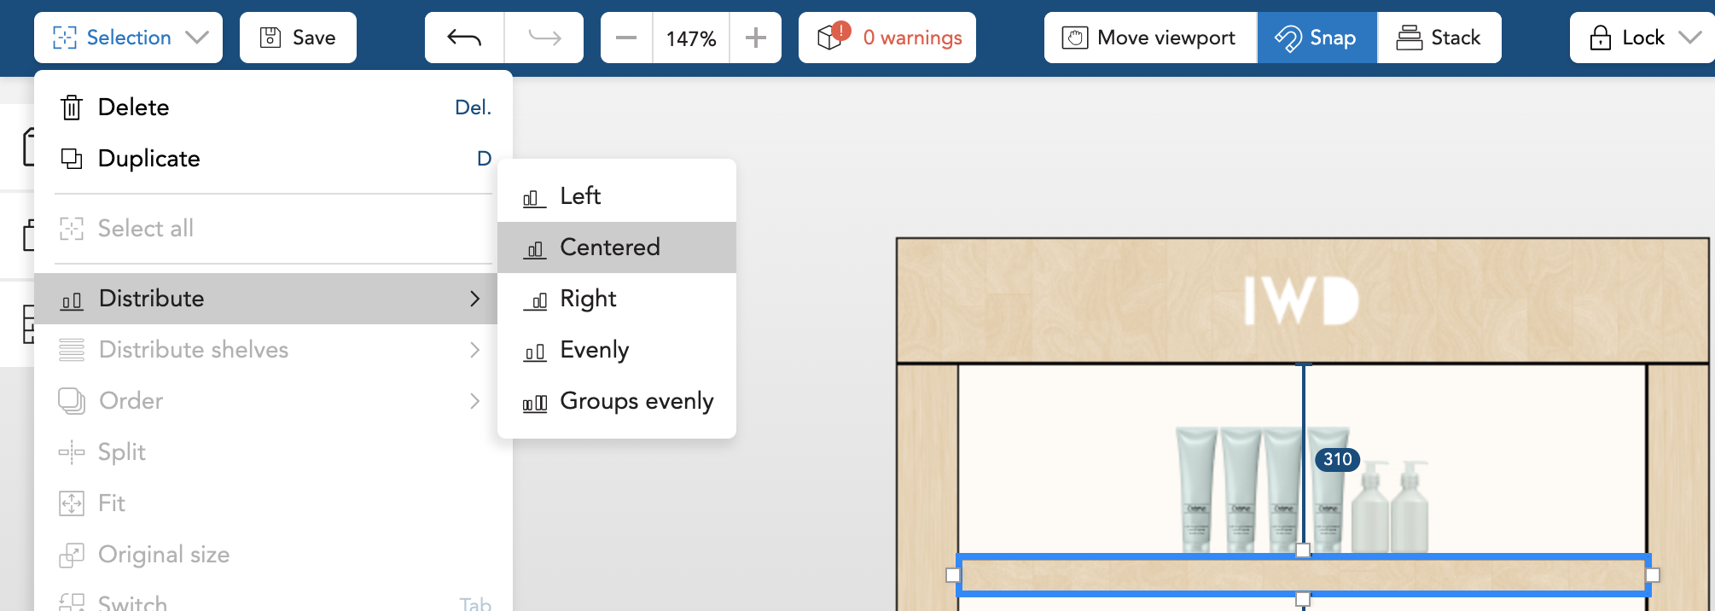
Task: Expand the Distribute submenu chevron
Action: (x=475, y=299)
